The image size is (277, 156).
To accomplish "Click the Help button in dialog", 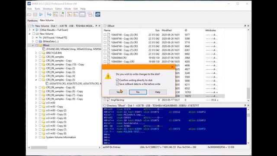I will (158, 92).
